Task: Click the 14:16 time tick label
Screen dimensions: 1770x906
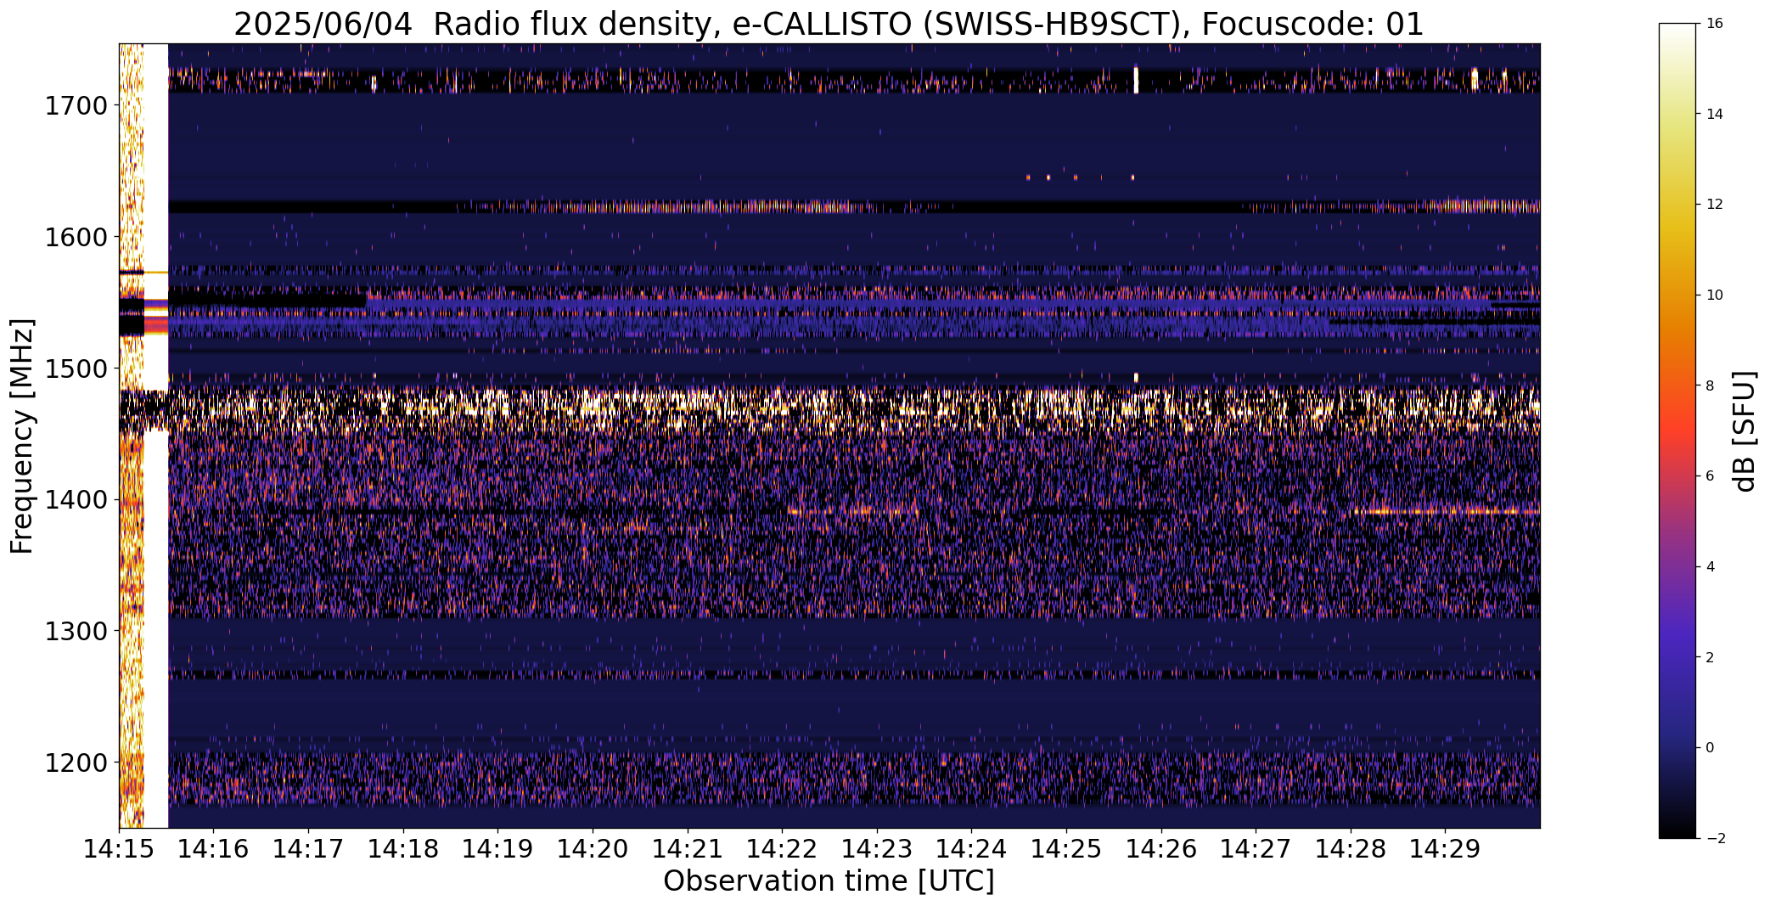Action: pos(214,849)
